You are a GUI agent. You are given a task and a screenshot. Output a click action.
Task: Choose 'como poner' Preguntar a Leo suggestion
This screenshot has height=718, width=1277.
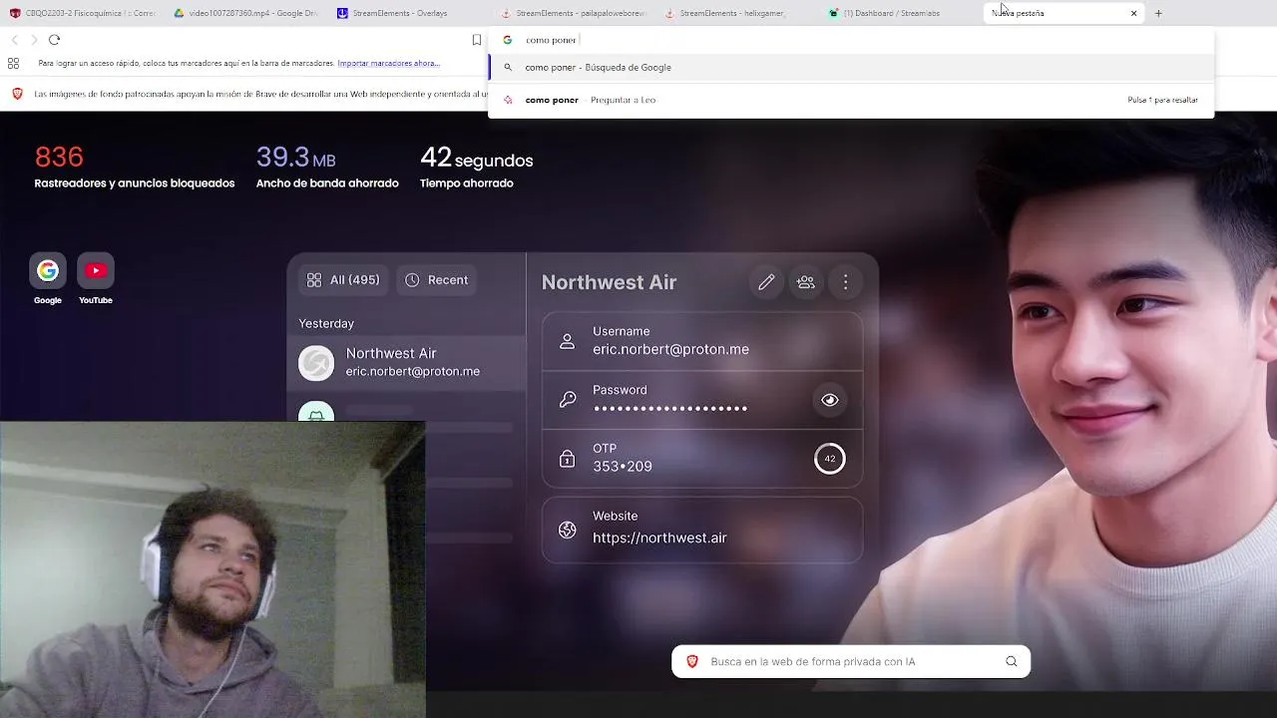point(851,100)
